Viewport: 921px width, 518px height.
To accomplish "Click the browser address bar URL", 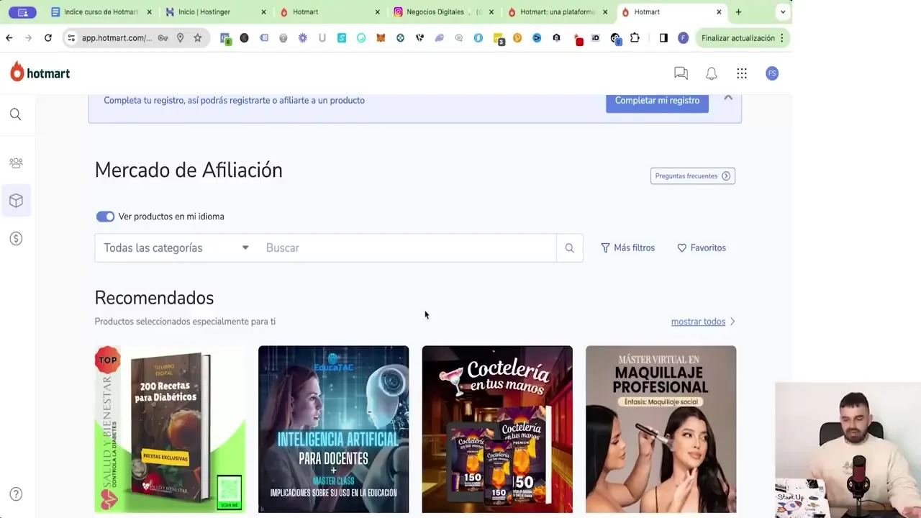I will (x=117, y=38).
